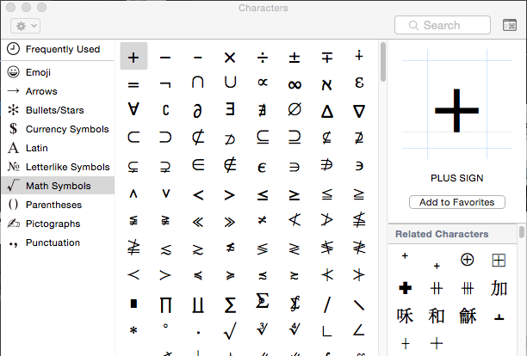
Task: Select the right angle symbol
Action: (326, 331)
